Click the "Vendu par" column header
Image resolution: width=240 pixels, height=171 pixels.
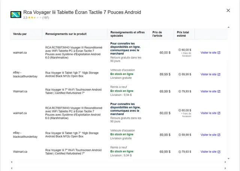20,34
